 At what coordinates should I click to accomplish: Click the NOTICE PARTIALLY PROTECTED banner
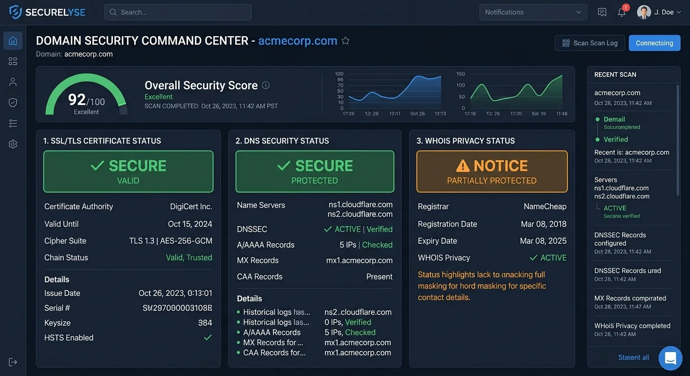[492, 171]
